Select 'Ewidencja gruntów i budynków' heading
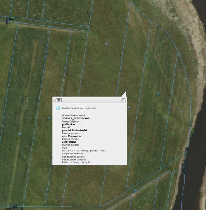Screen dimensions: 206x210 point(79,108)
